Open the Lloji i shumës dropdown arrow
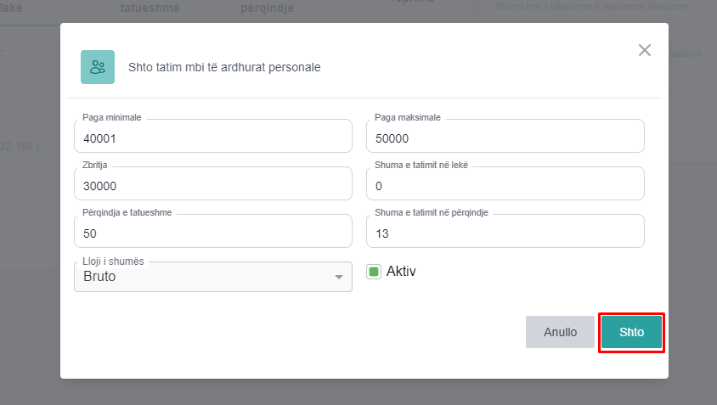Viewport: 717px width, 405px height. 339,277
